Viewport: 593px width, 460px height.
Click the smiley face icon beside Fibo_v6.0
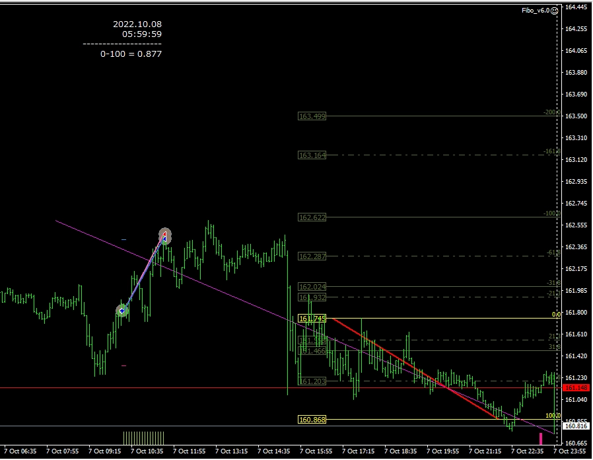click(x=555, y=11)
